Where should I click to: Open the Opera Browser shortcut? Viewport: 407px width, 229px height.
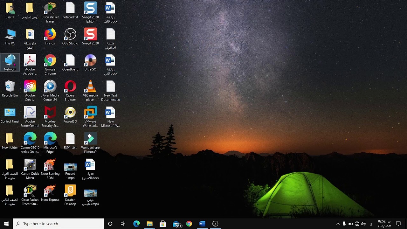pos(70,91)
